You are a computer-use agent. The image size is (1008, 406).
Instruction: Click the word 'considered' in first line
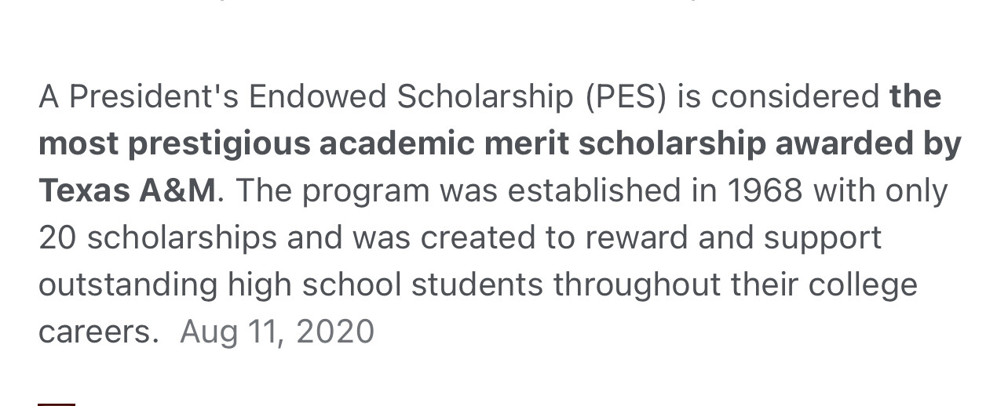pyautogui.click(x=795, y=97)
